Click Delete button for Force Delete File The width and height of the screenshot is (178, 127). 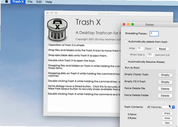165,89
